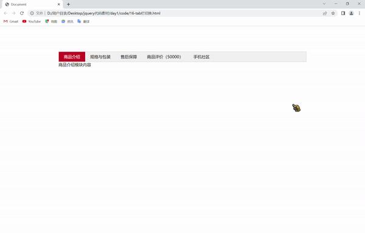View site info icon in address bar
Viewport: 365px width, 233px height.
coord(32,13)
